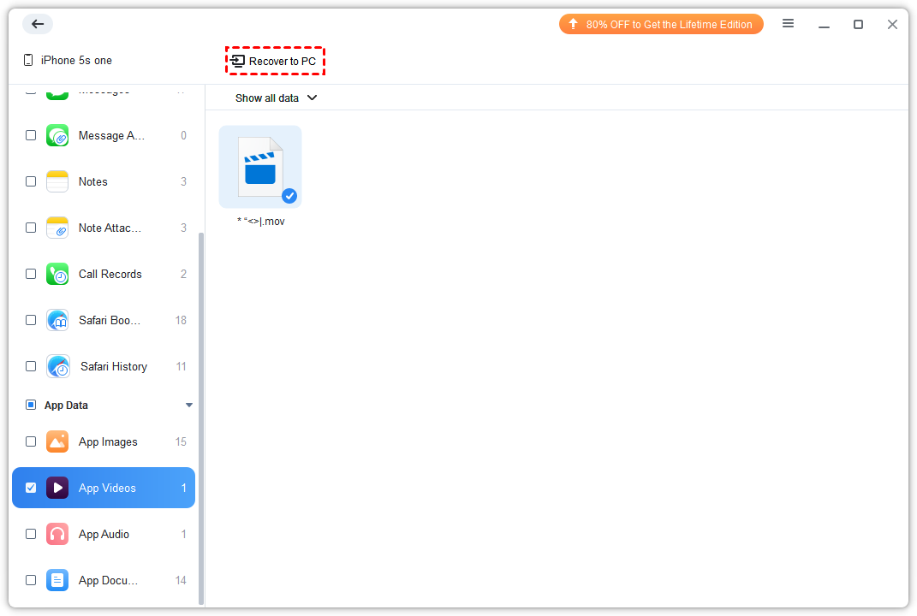Toggle the App Data group checkbox
The width and height of the screenshot is (917, 616).
coord(31,405)
